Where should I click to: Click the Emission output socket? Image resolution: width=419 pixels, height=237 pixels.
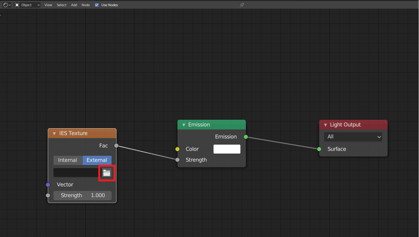(246, 137)
